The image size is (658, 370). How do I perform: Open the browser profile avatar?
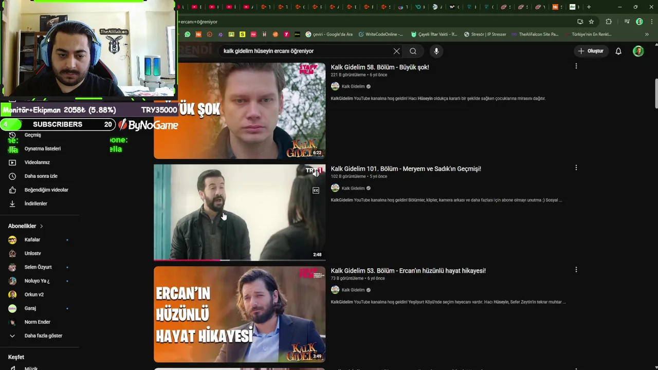639,22
